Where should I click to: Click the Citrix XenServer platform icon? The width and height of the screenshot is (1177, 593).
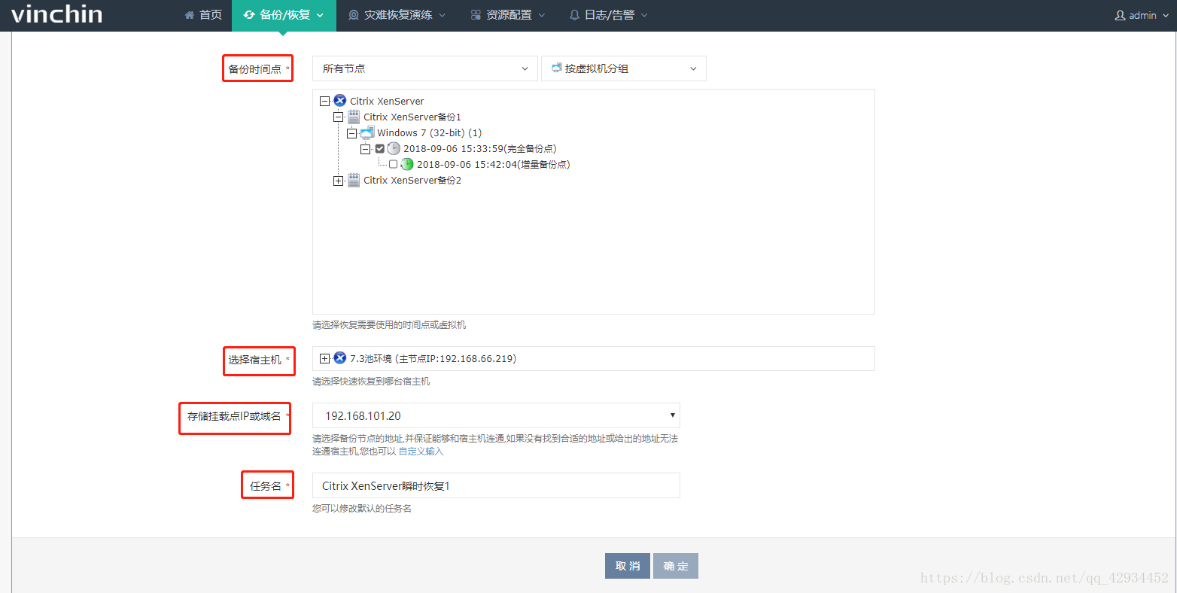pos(339,100)
